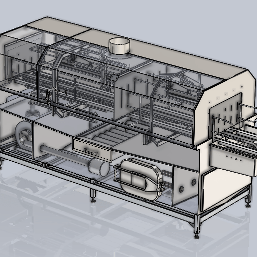Click the left round port on lower side panel
The width and height of the screenshot is (257, 257).
pyautogui.click(x=182, y=189)
